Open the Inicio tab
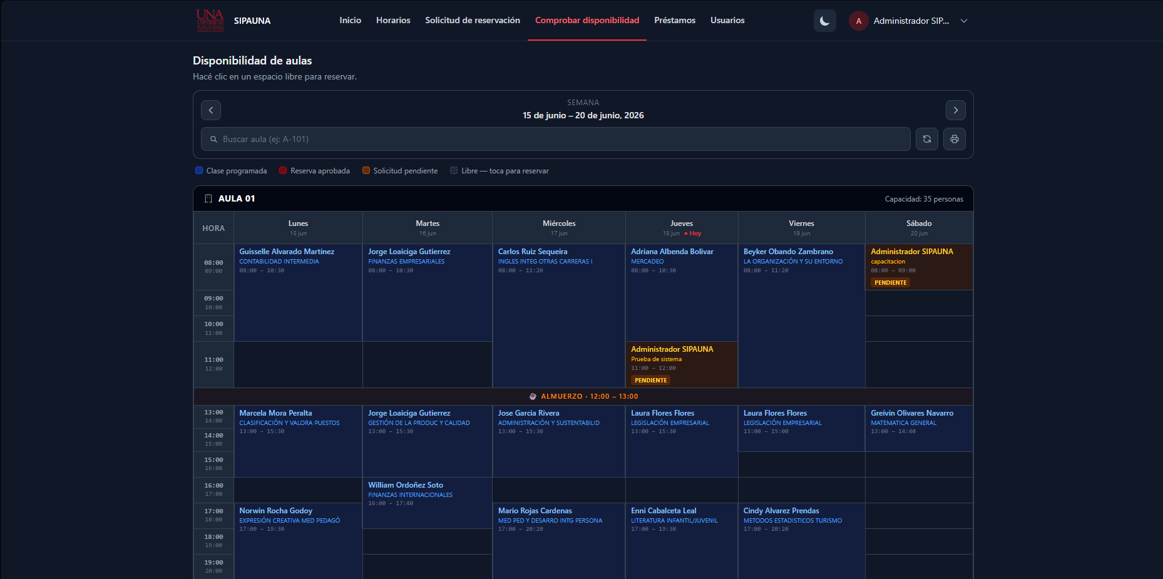Viewport: 1163px width, 579px height. tap(351, 20)
